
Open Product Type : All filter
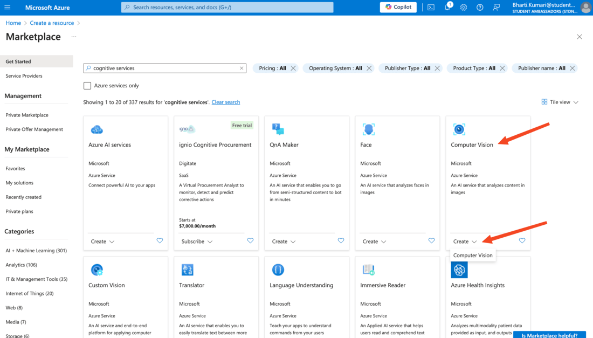click(474, 68)
